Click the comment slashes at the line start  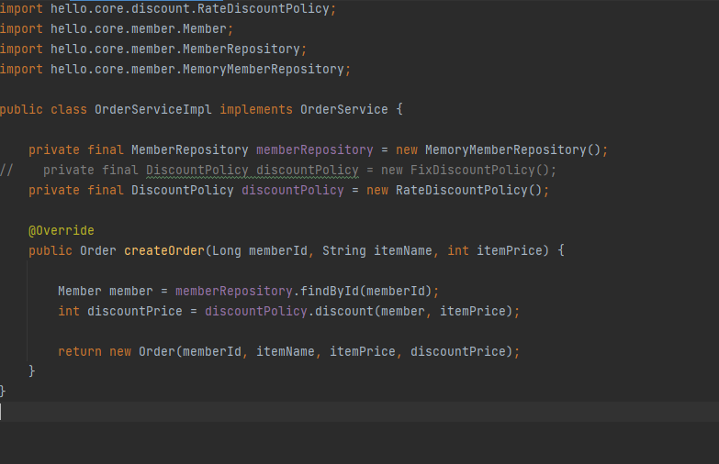point(6,170)
